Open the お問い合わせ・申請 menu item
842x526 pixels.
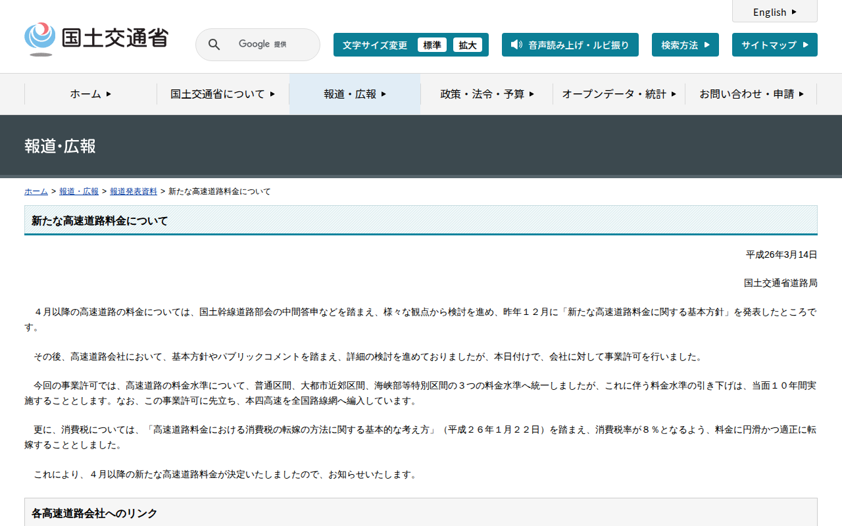click(751, 94)
